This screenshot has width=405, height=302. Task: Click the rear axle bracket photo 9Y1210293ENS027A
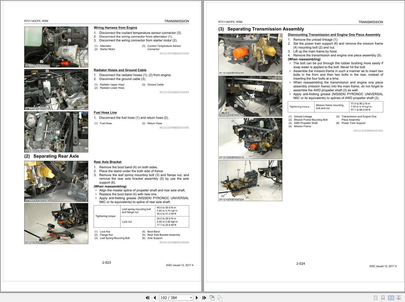coord(56,181)
